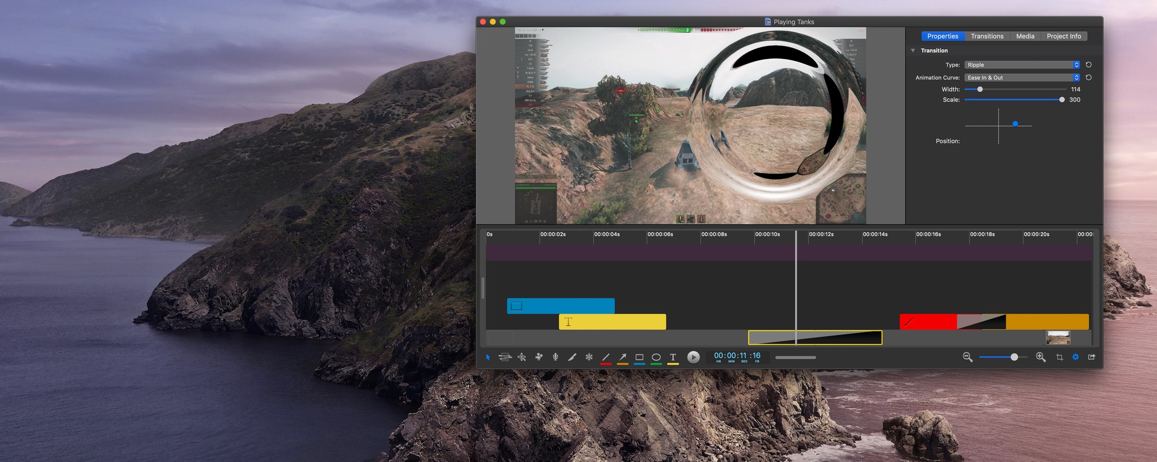Select the ellipse shape tool
The width and height of the screenshot is (1157, 462).
point(656,357)
